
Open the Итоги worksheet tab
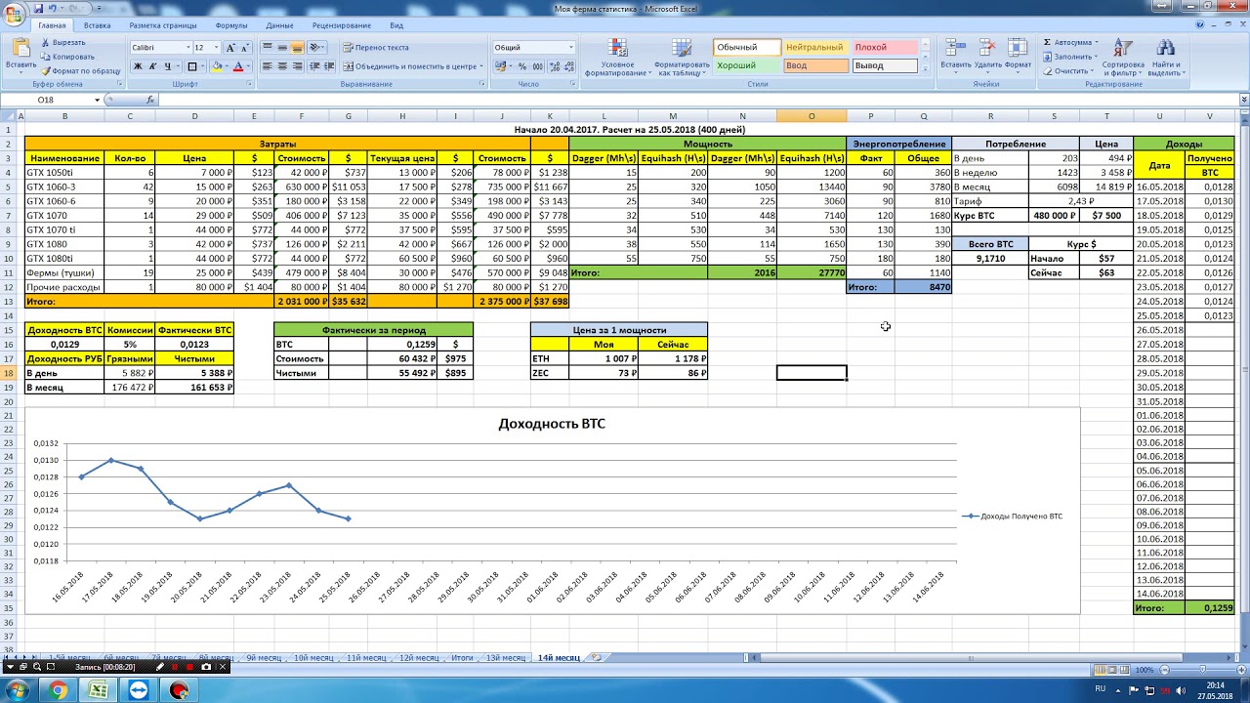tap(462, 658)
